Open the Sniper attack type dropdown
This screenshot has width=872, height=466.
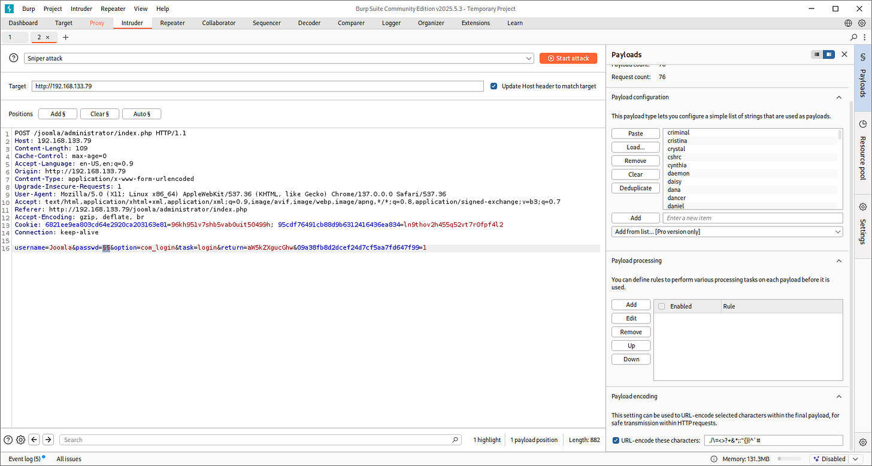tap(279, 58)
